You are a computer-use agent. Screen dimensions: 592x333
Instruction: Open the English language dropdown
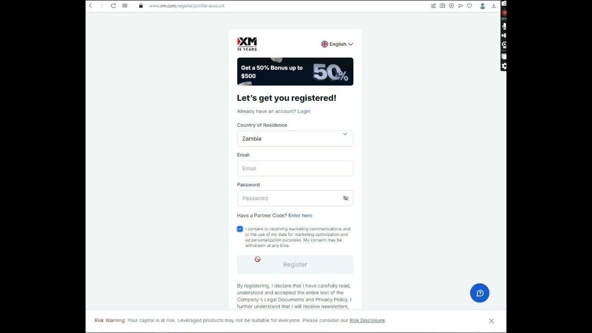[337, 44]
